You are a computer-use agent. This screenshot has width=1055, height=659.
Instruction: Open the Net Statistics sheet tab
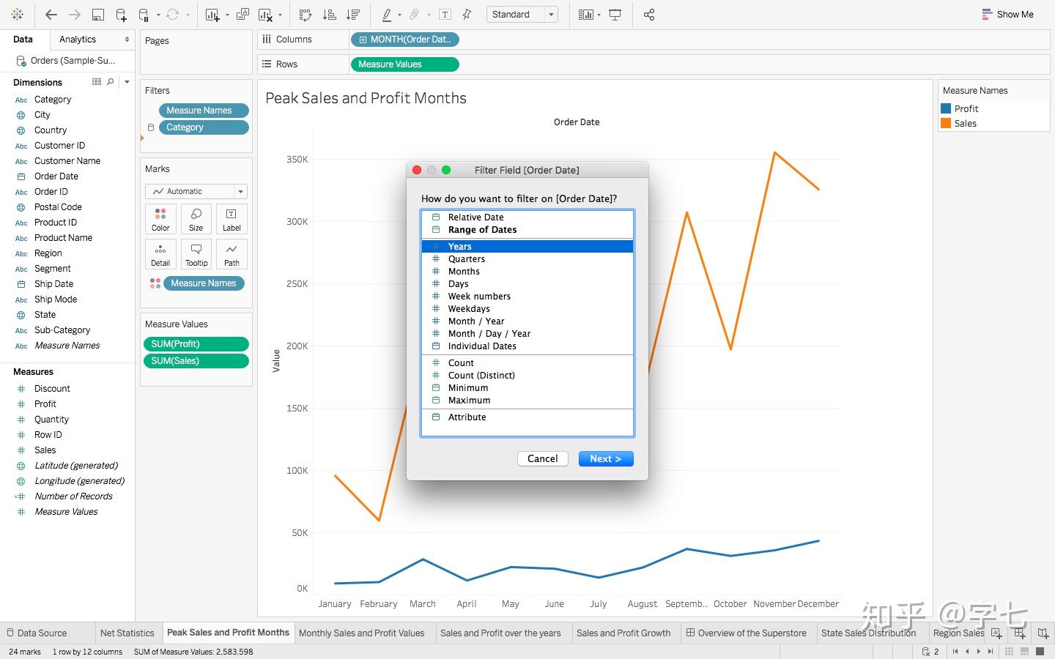click(x=127, y=633)
